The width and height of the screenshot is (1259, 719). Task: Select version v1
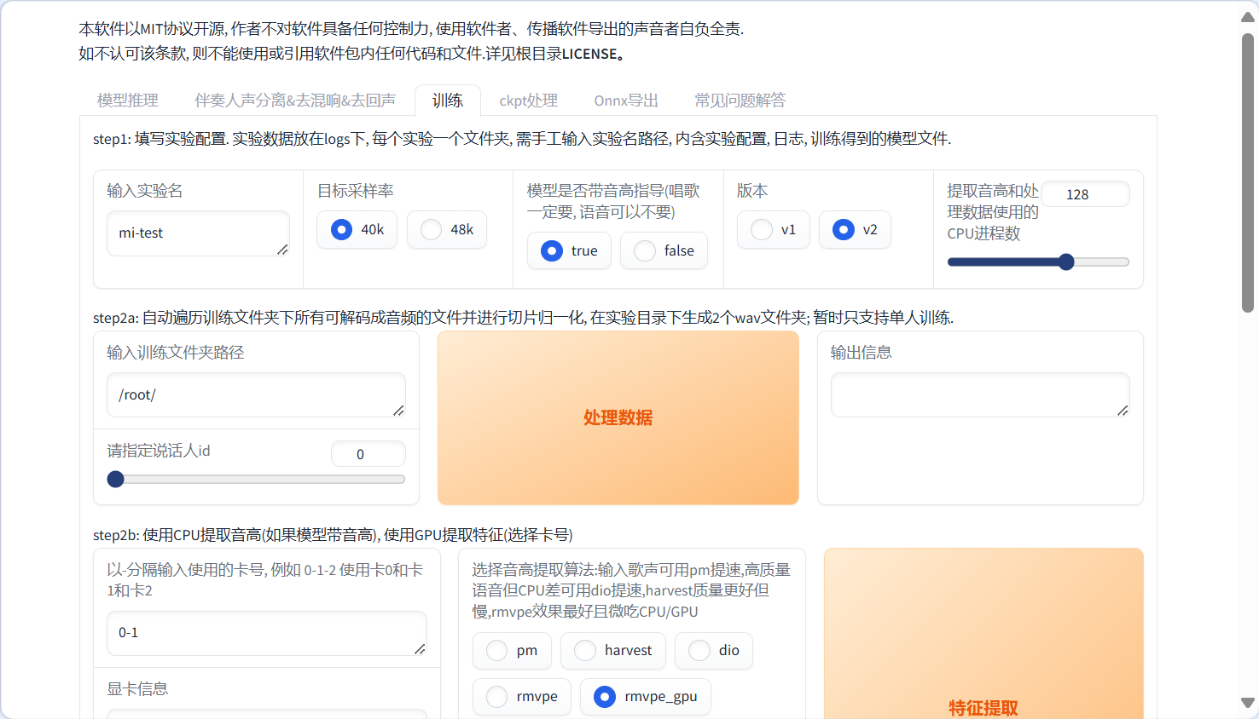[773, 230]
